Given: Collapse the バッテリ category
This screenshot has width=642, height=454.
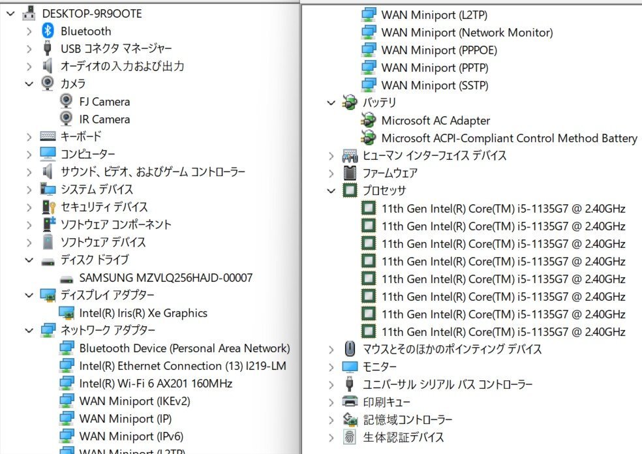Looking at the screenshot, I should point(331,103).
